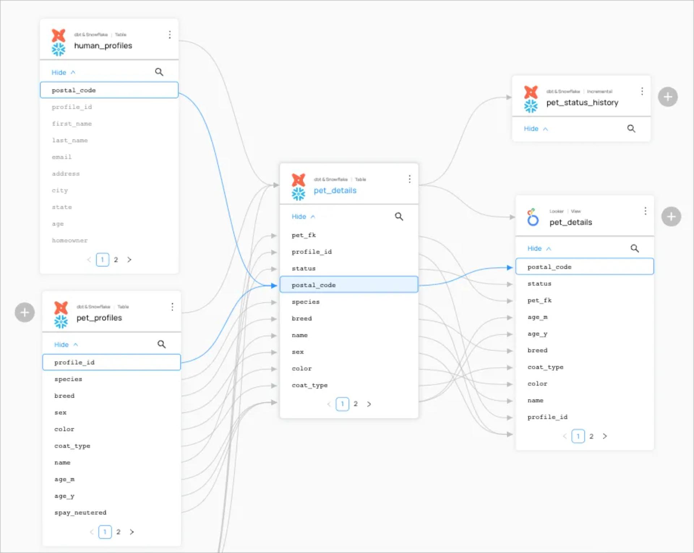This screenshot has width=694, height=553.
Task: Search columns in the dbt pet_details card
Action: tap(399, 217)
